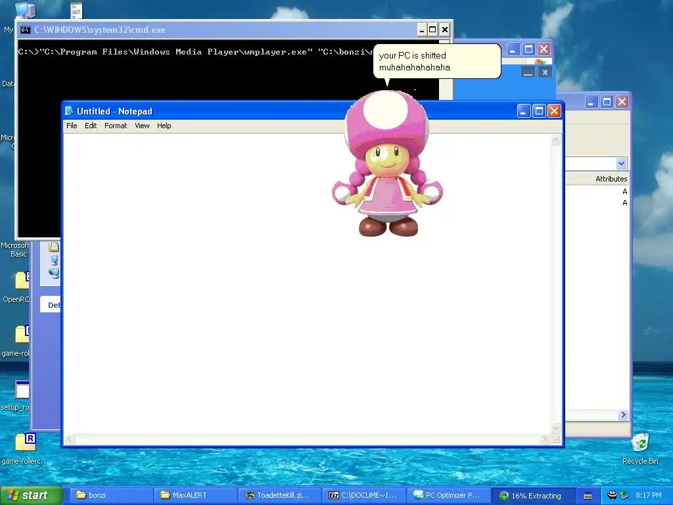
Task: Click network places icon in the left background panel
Action: click(54, 273)
